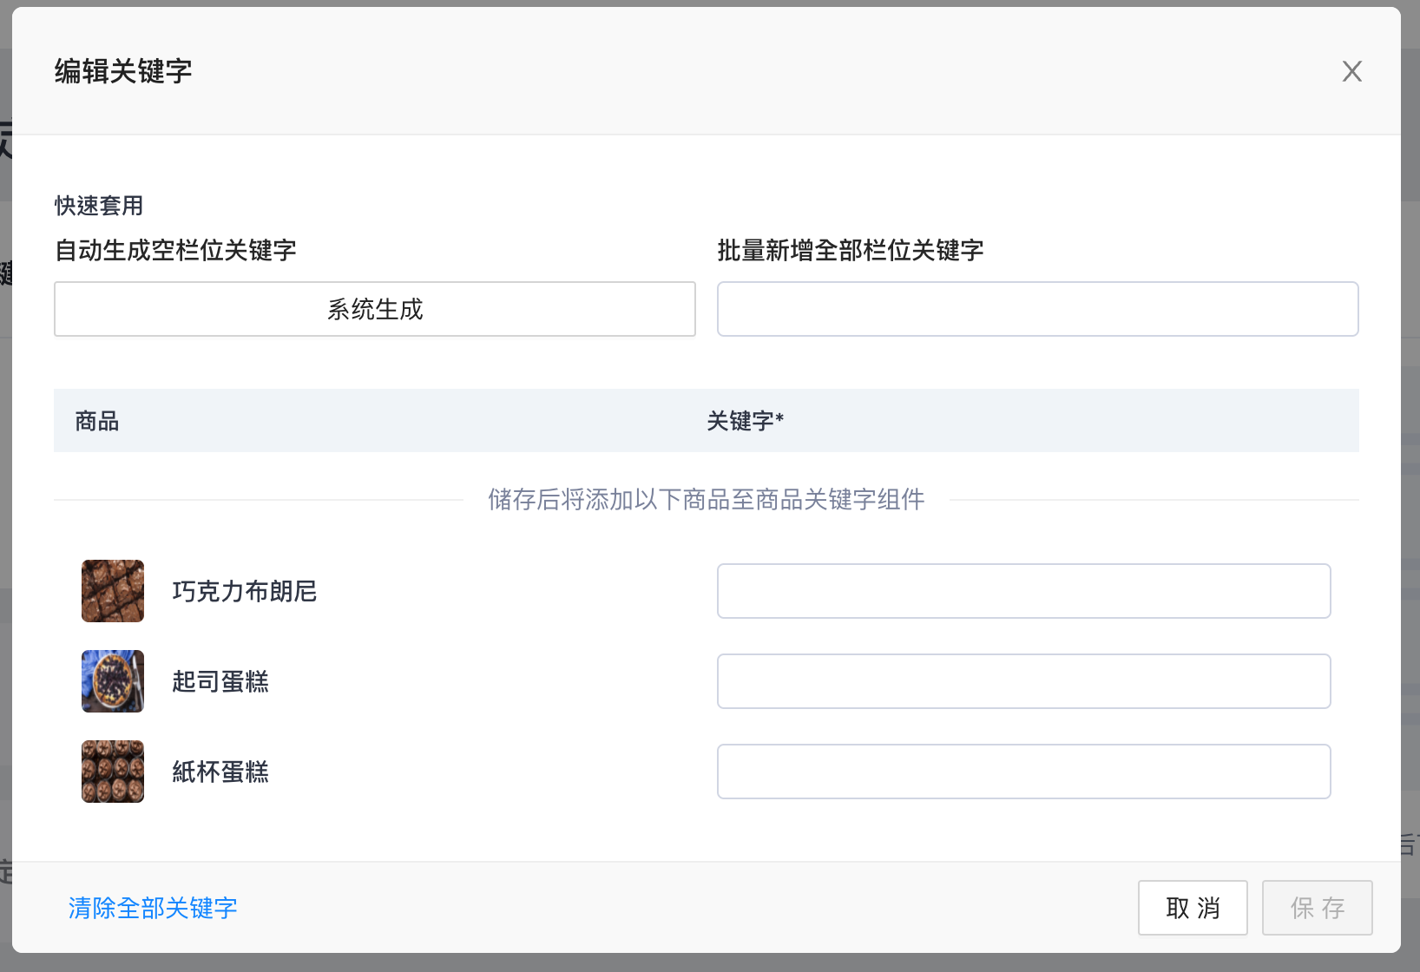Image resolution: width=1420 pixels, height=972 pixels.
Task: Click the 紙杯蛋糕 product thumbnail
Action: click(x=113, y=772)
